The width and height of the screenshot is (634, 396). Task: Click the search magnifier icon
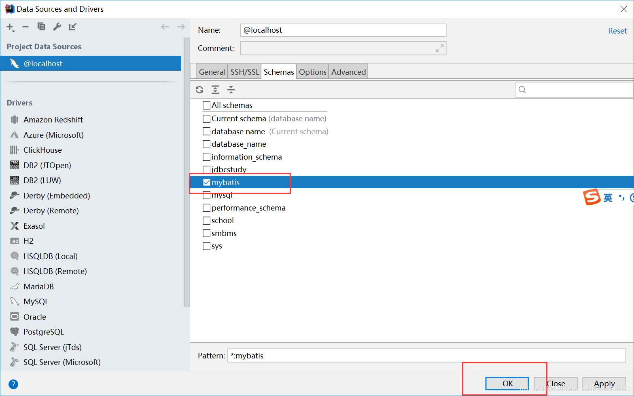pyautogui.click(x=522, y=90)
